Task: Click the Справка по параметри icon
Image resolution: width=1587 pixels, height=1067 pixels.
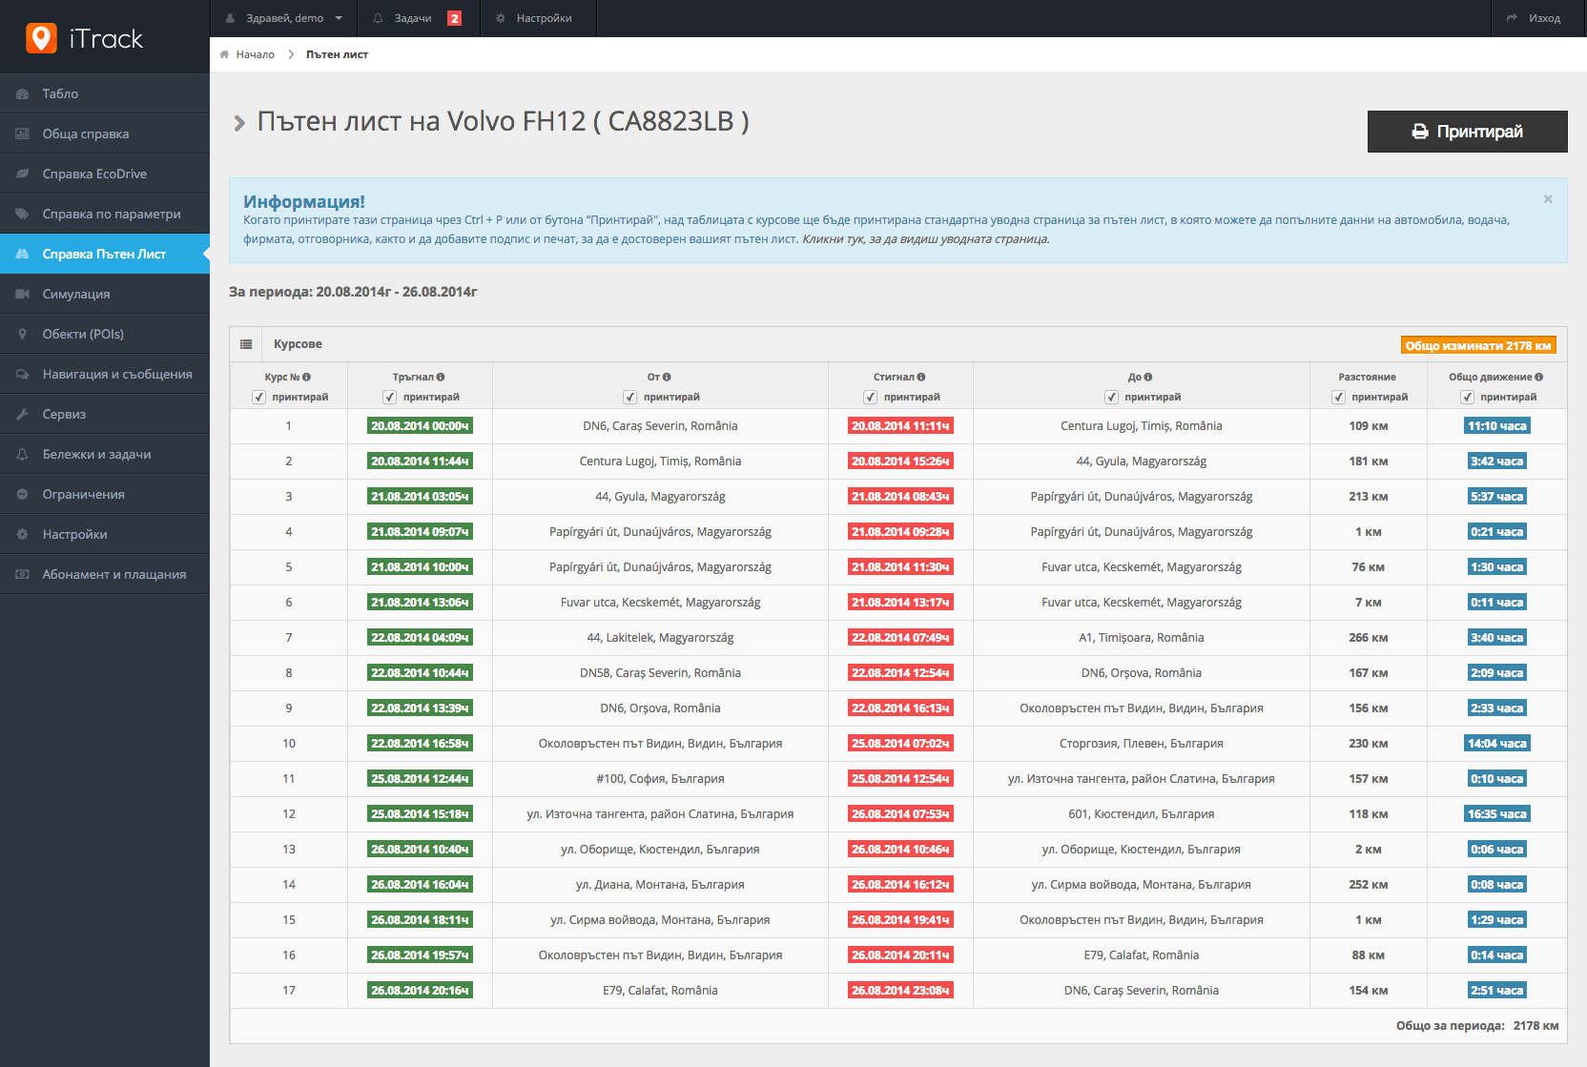Action: [22, 214]
